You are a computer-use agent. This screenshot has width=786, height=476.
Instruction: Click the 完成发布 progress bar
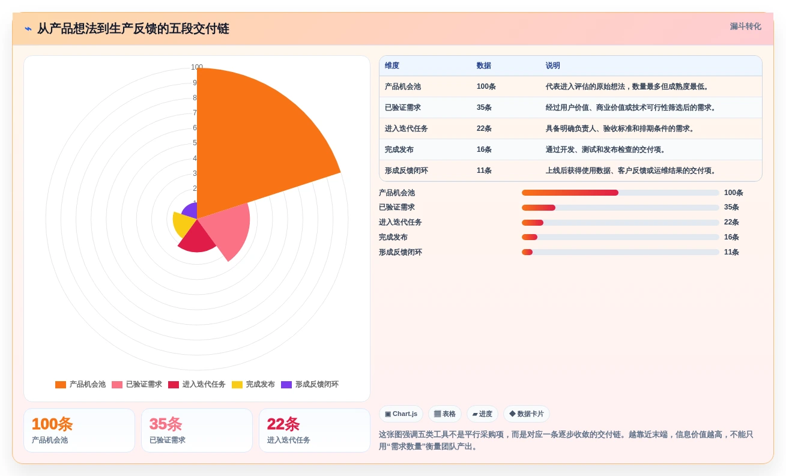coord(620,237)
